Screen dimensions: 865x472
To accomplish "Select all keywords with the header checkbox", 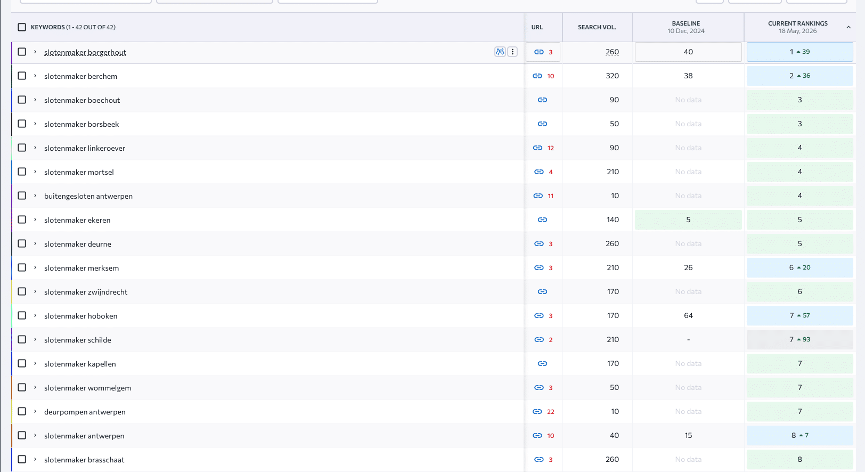I will (x=22, y=27).
